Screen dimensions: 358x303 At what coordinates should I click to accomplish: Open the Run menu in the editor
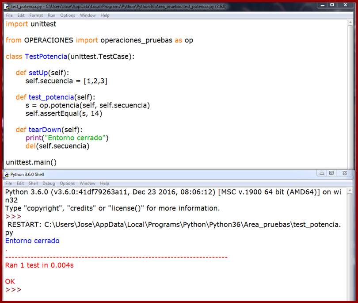click(x=51, y=15)
